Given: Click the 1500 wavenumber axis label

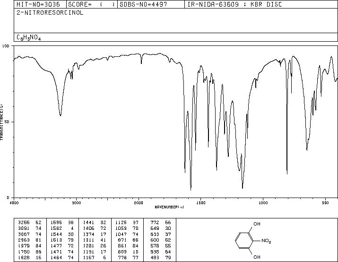Looking at the screenshot, I should (201, 203).
